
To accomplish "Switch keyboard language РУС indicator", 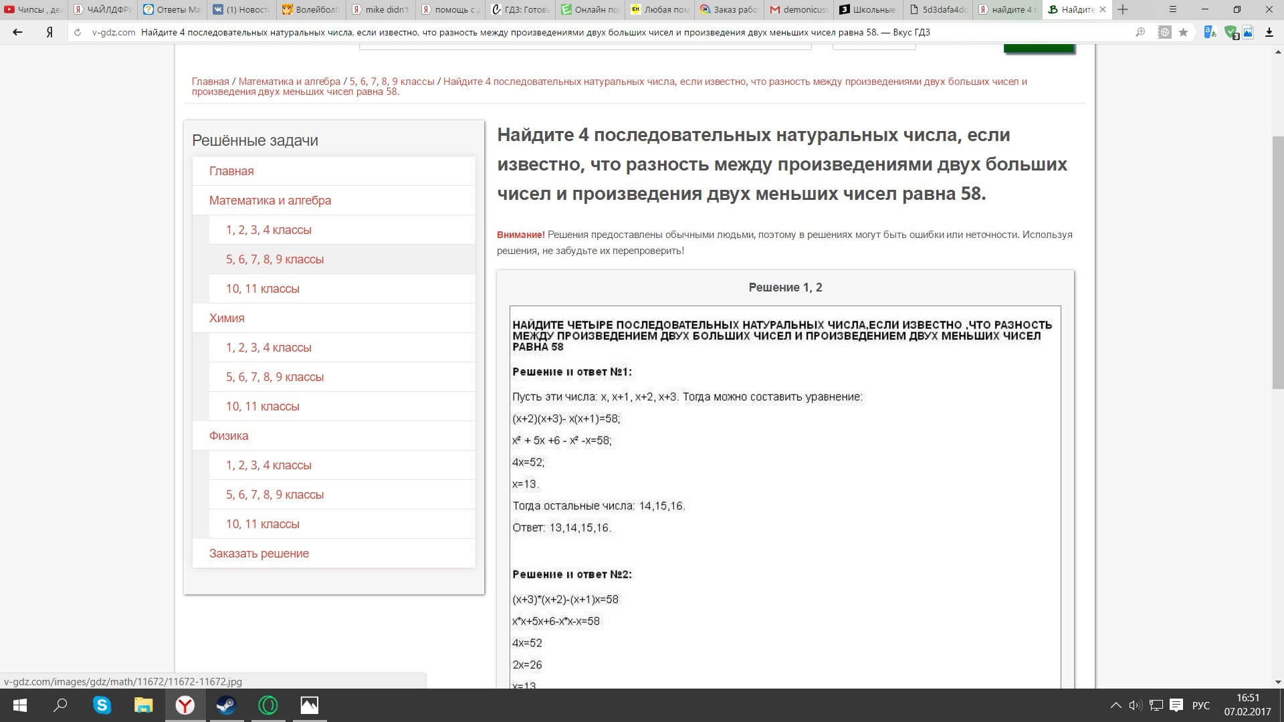I will coord(1200,705).
